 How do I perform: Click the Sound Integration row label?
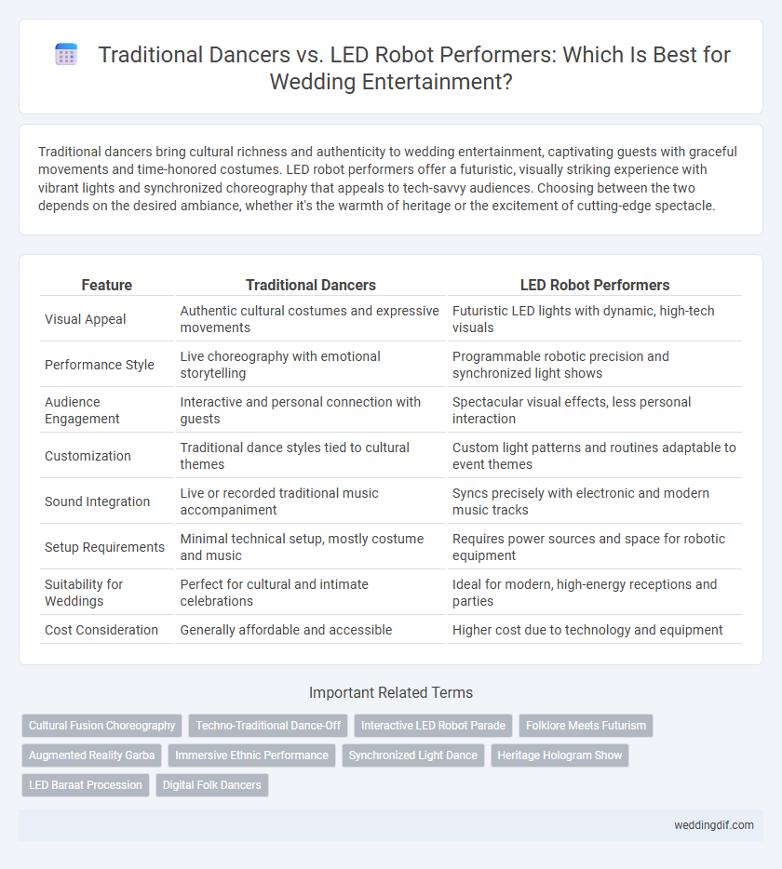pyautogui.click(x=97, y=501)
